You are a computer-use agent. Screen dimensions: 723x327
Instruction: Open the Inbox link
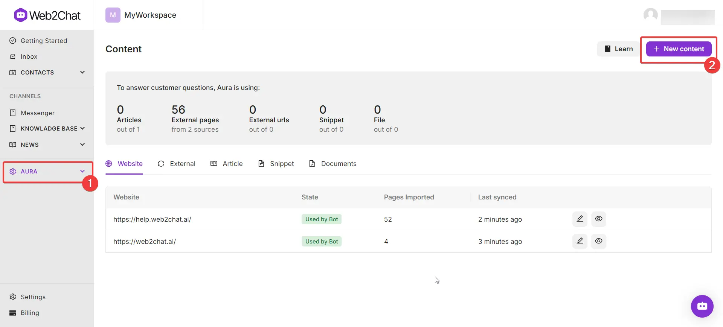(29, 56)
